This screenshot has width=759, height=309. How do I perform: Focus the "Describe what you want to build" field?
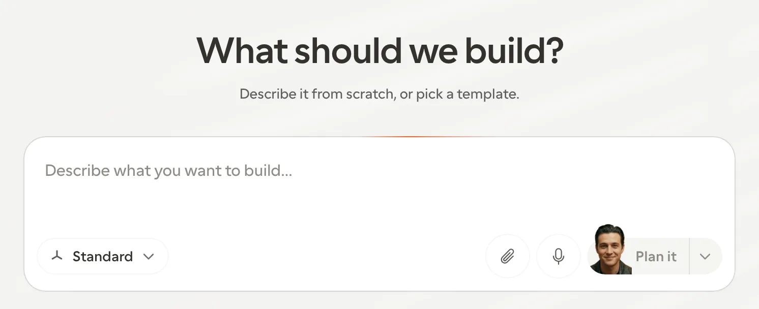click(x=379, y=189)
